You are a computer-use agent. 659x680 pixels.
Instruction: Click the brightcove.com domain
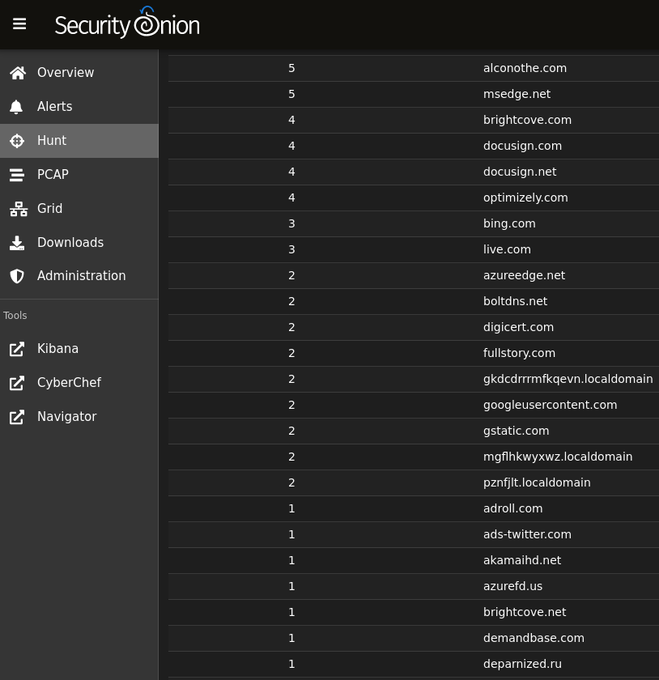pyautogui.click(x=527, y=120)
